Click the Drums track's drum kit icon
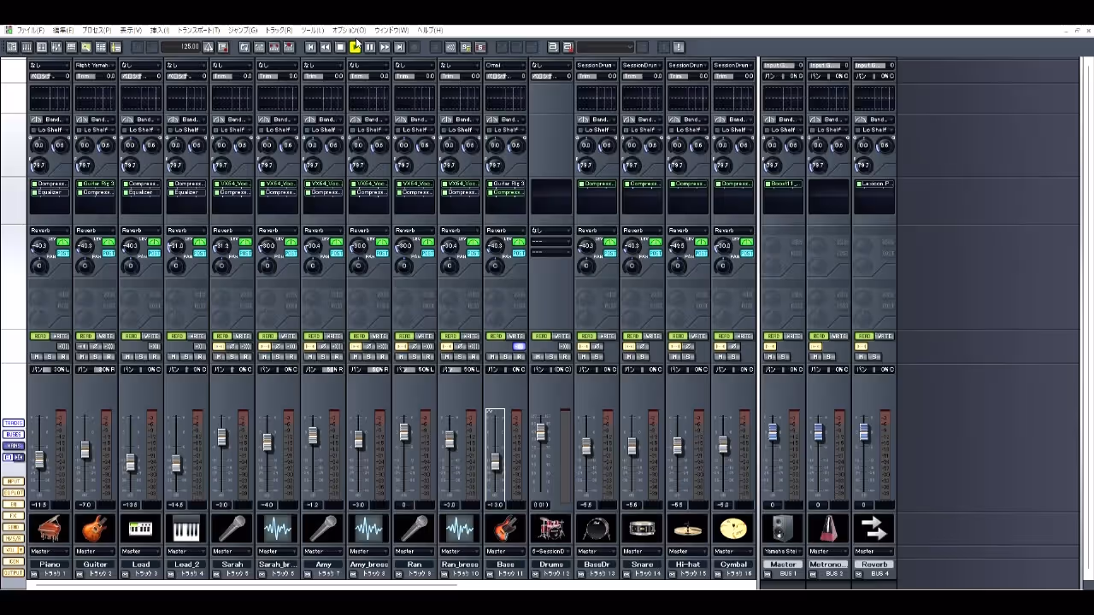The height and width of the screenshot is (615, 1094). [x=551, y=530]
